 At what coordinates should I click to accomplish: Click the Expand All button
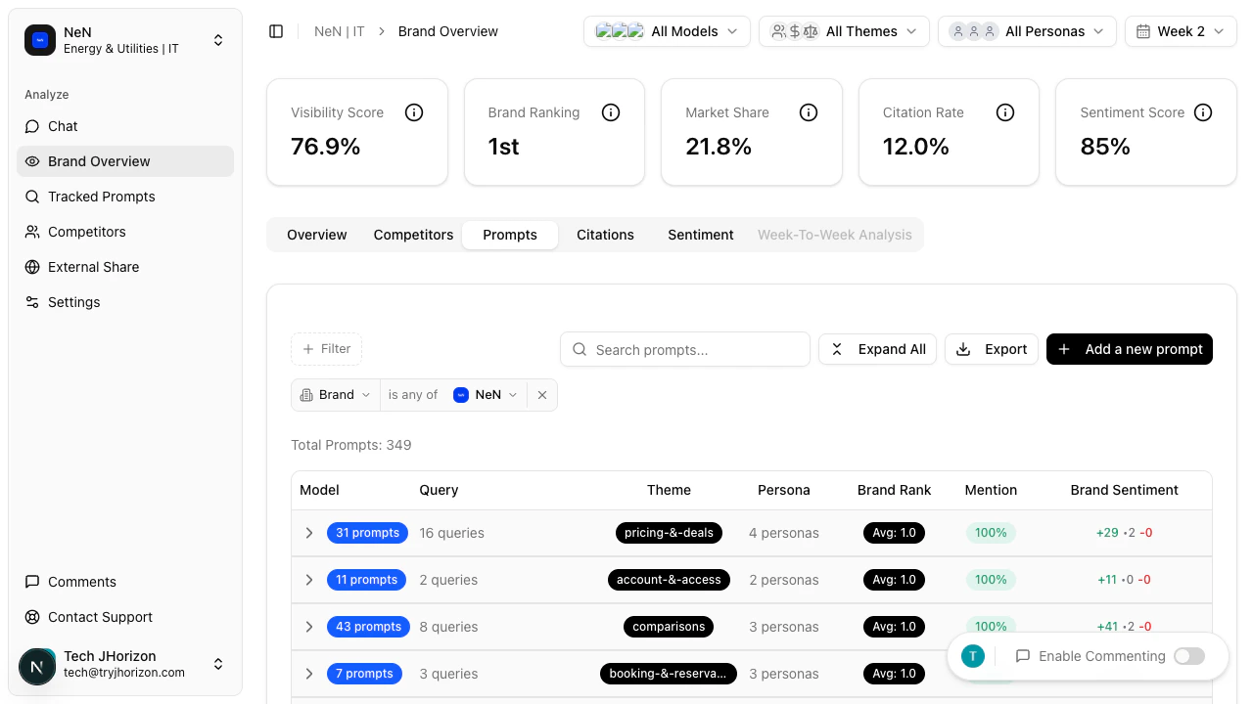point(878,349)
